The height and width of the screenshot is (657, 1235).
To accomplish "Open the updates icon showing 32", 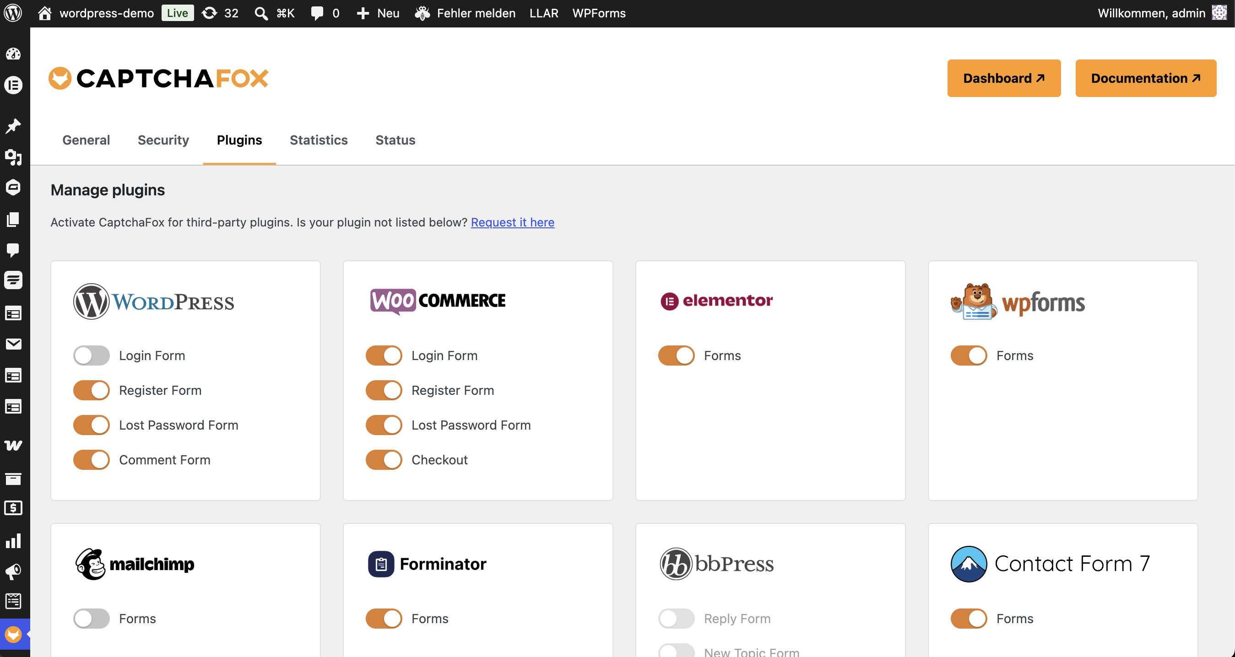I will point(209,13).
